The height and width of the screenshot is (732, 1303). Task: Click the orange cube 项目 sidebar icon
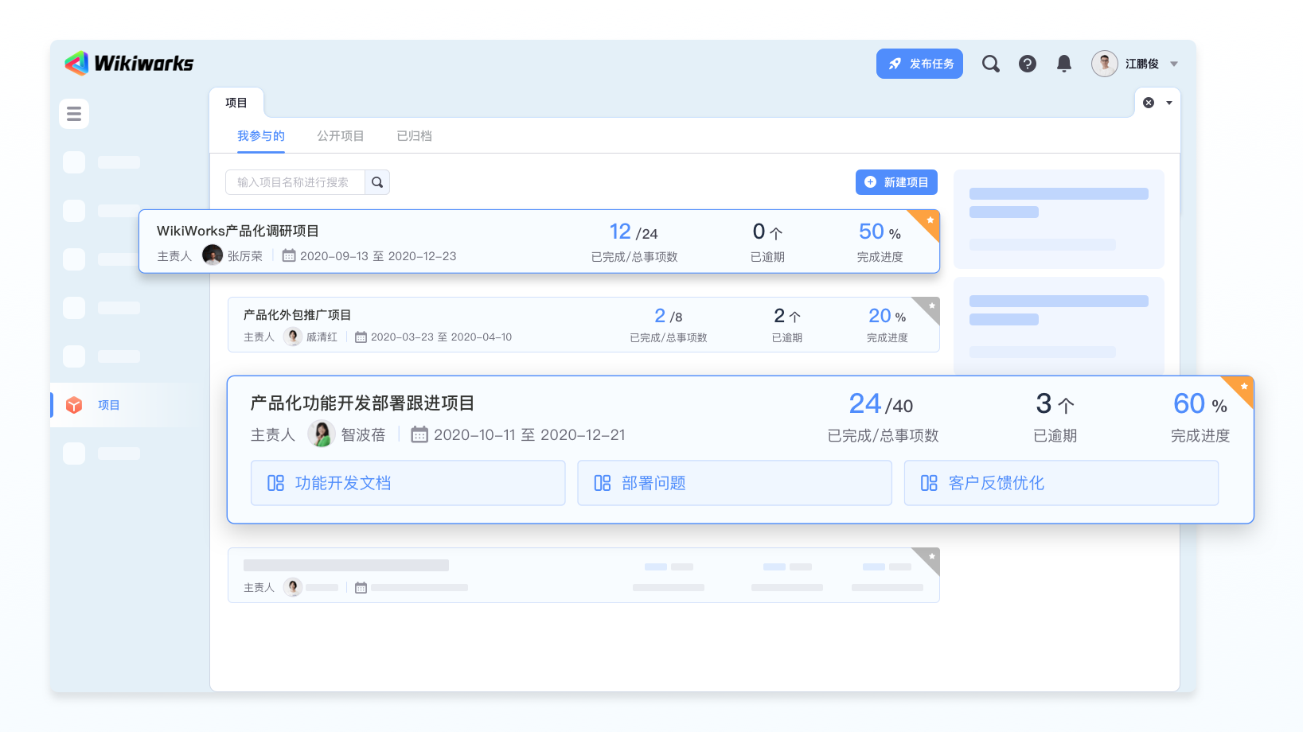pyautogui.click(x=74, y=405)
